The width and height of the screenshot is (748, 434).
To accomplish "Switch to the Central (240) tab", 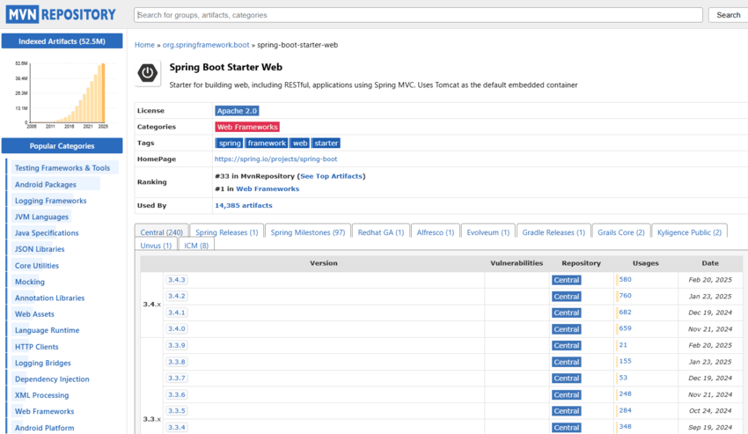I will pos(161,232).
